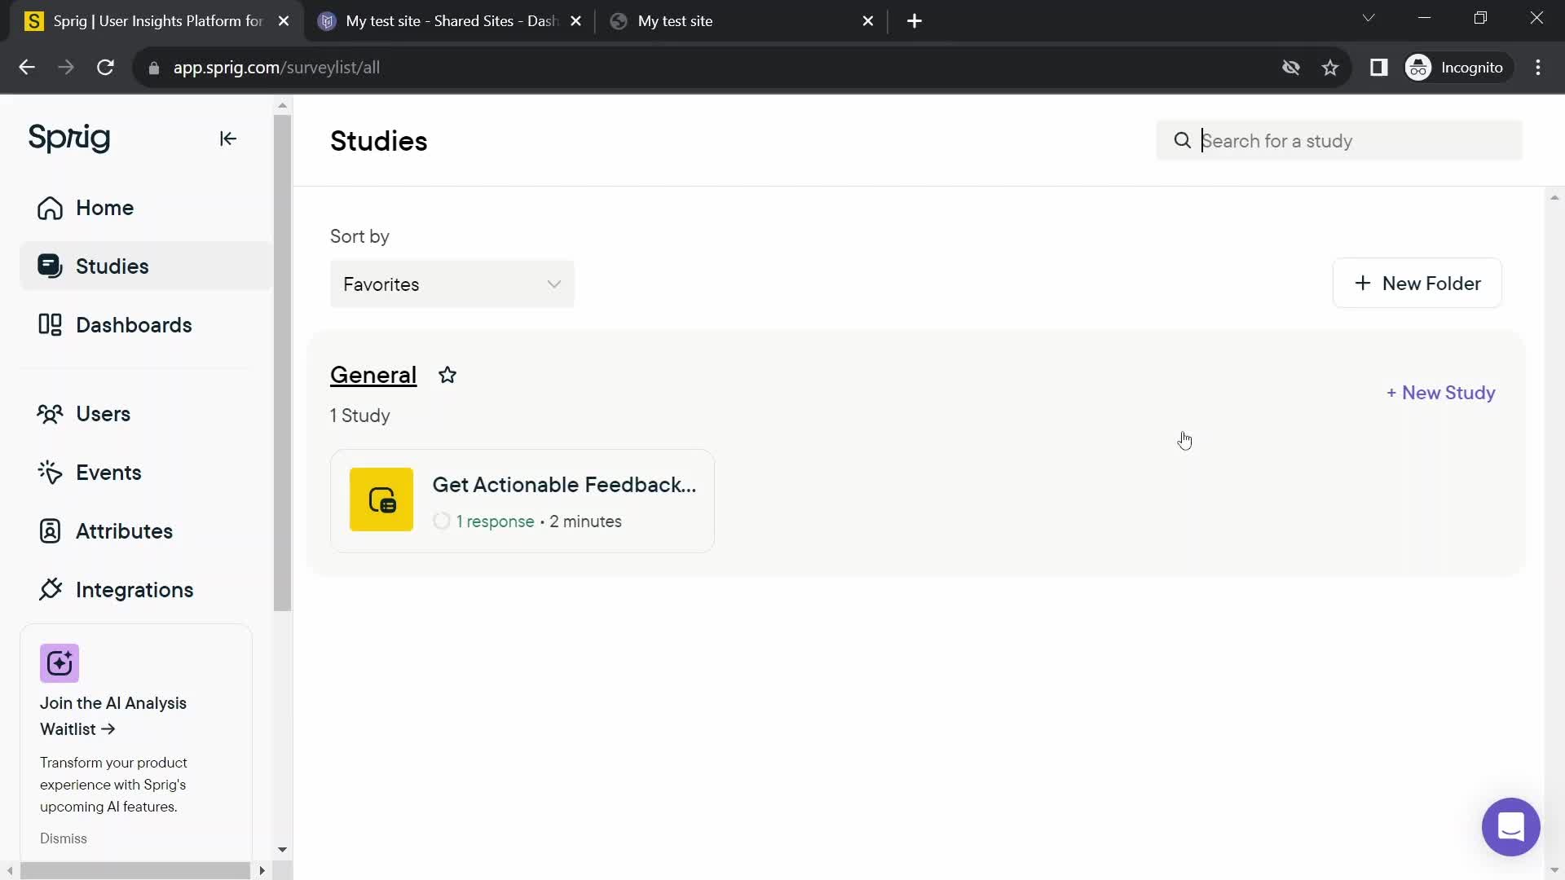Image resolution: width=1565 pixels, height=880 pixels.
Task: Close the Sprig tab
Action: tap(284, 21)
